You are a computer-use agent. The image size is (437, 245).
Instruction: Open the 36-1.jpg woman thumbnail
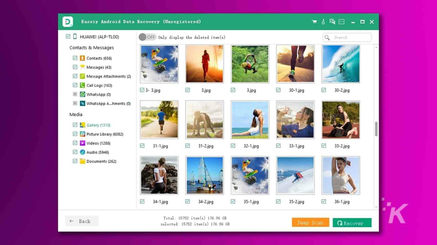pos(341,175)
